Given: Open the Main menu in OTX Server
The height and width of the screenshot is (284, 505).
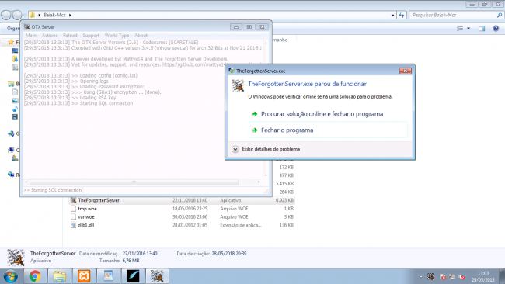Looking at the screenshot, I should [30, 36].
